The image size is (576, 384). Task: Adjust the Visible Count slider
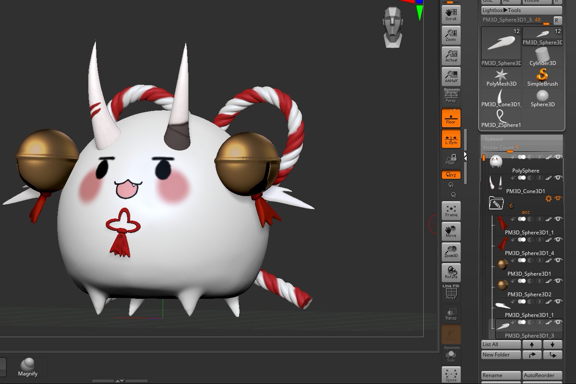[521, 148]
